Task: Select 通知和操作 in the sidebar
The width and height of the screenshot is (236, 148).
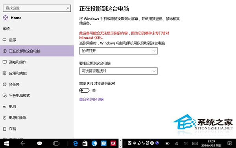Action: coord(37,62)
